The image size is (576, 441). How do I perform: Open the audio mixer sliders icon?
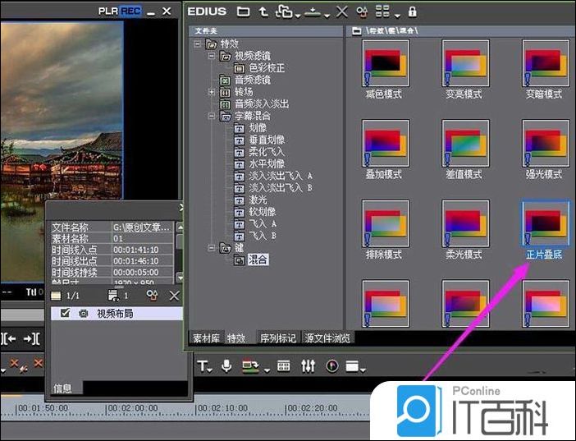point(309,366)
